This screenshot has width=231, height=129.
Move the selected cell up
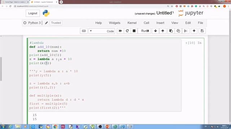point(163,31)
